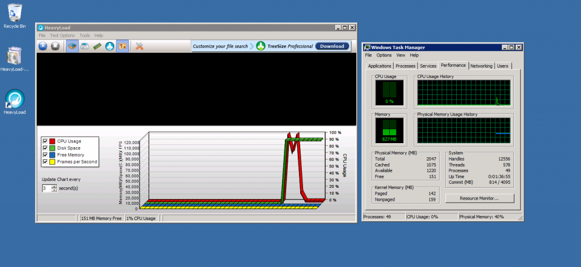Click the Up Time value 0:01:36:55
The height and width of the screenshot is (267, 581).
click(499, 176)
